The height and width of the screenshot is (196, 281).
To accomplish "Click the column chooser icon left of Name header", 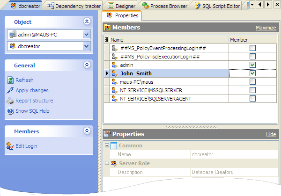I will coord(106,40).
